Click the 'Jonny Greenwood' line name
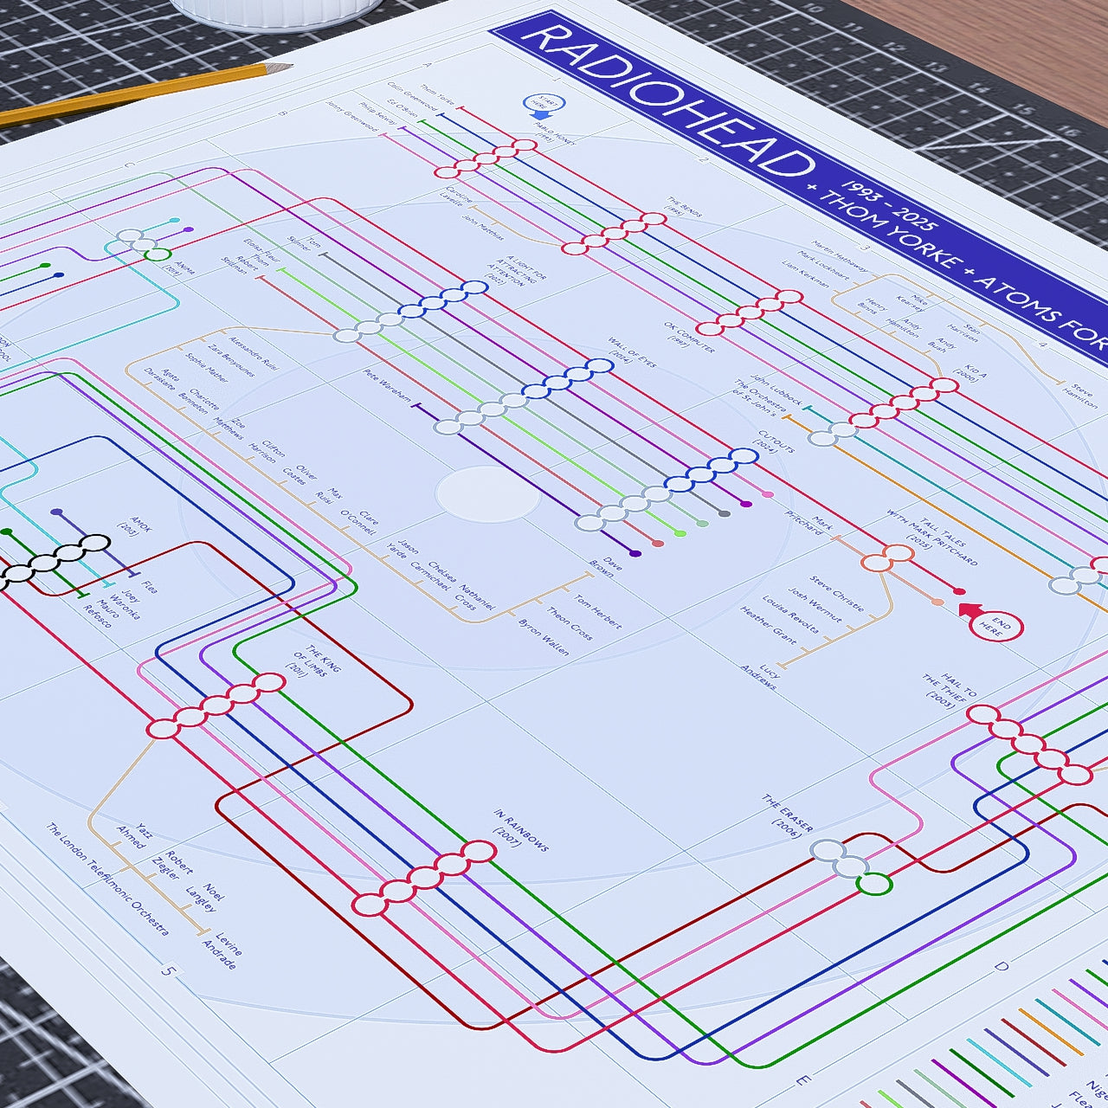The width and height of the screenshot is (1108, 1108). click(352, 118)
